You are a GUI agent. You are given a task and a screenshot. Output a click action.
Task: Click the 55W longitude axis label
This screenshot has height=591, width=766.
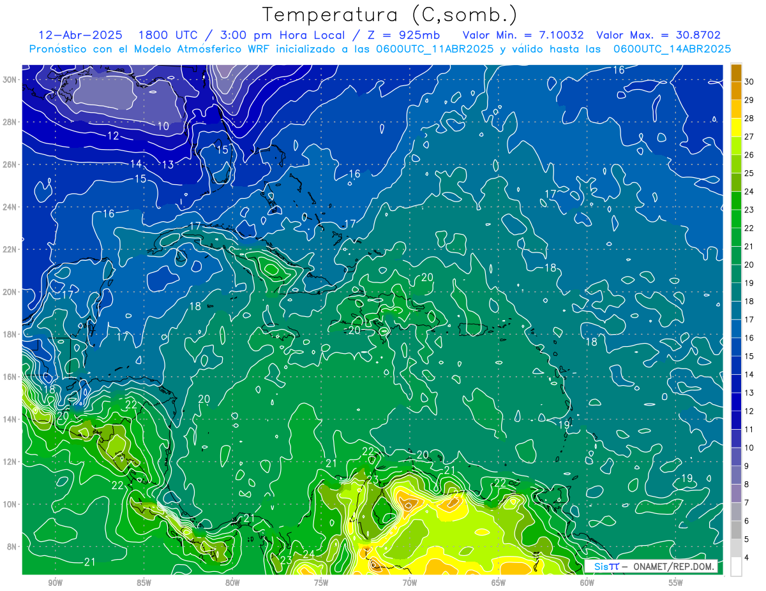point(676,583)
